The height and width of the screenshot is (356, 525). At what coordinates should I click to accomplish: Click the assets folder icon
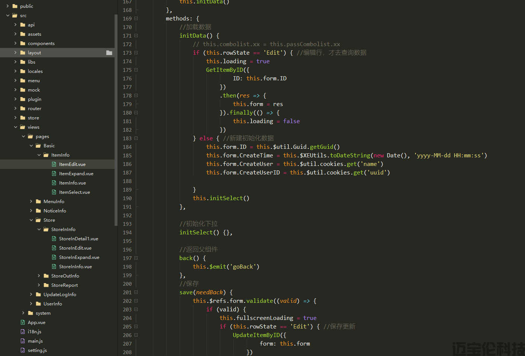(23, 34)
